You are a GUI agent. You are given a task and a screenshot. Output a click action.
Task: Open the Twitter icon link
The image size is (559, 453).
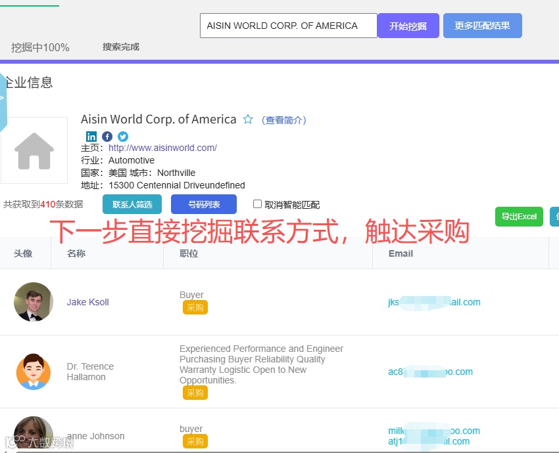(123, 137)
